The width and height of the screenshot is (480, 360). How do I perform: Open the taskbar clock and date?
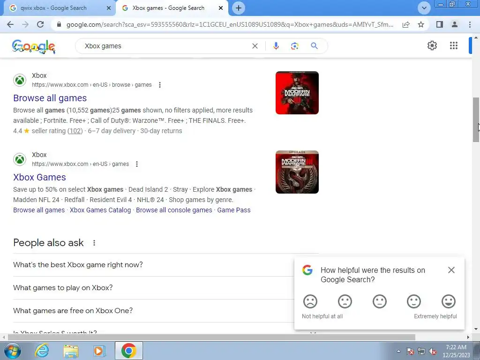coord(456,351)
